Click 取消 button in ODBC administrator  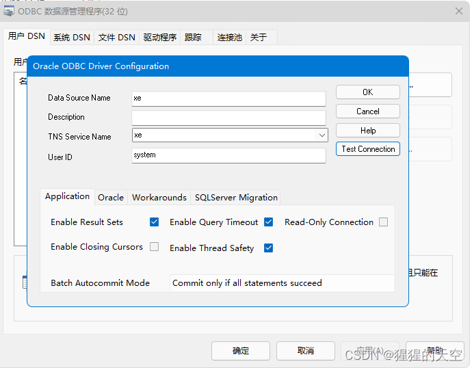tap(306, 350)
